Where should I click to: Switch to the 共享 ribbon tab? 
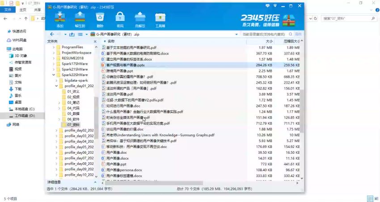(38, 9)
